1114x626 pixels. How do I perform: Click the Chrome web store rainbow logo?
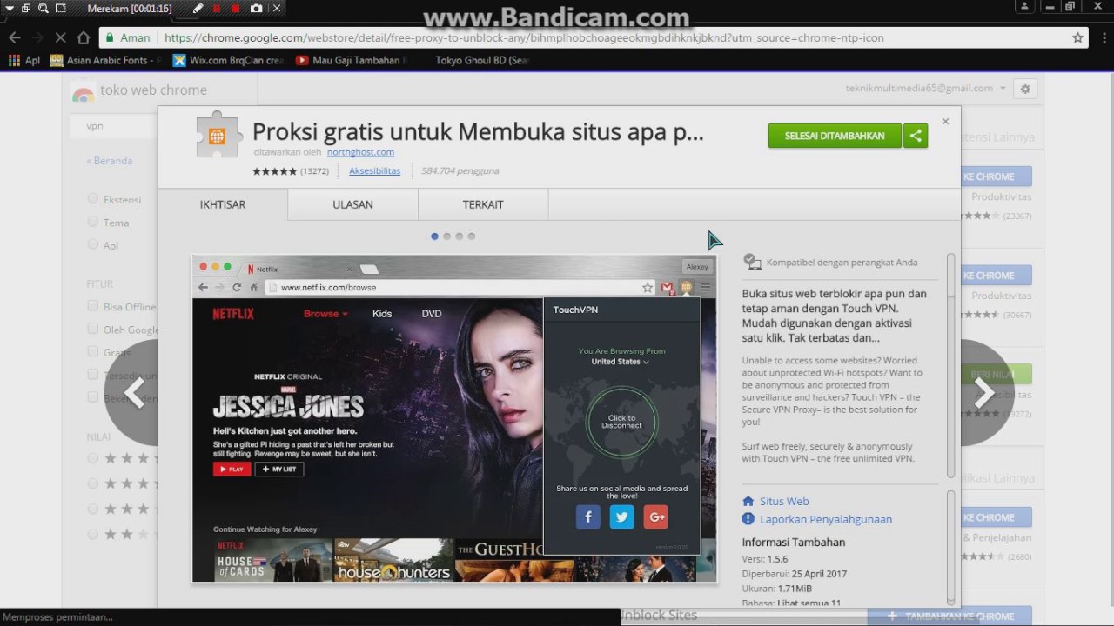84,92
